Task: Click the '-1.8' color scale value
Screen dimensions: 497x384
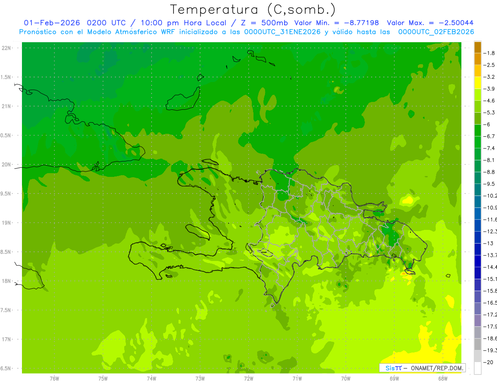Action: 490,53
